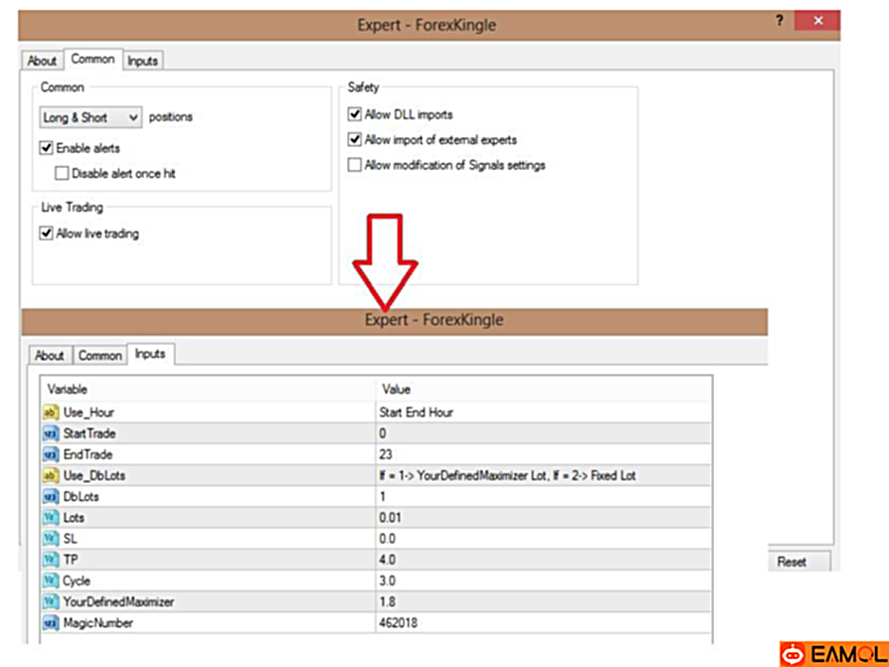
Task: Select the 'Use_DbLots' variable name
Action: coord(94,475)
